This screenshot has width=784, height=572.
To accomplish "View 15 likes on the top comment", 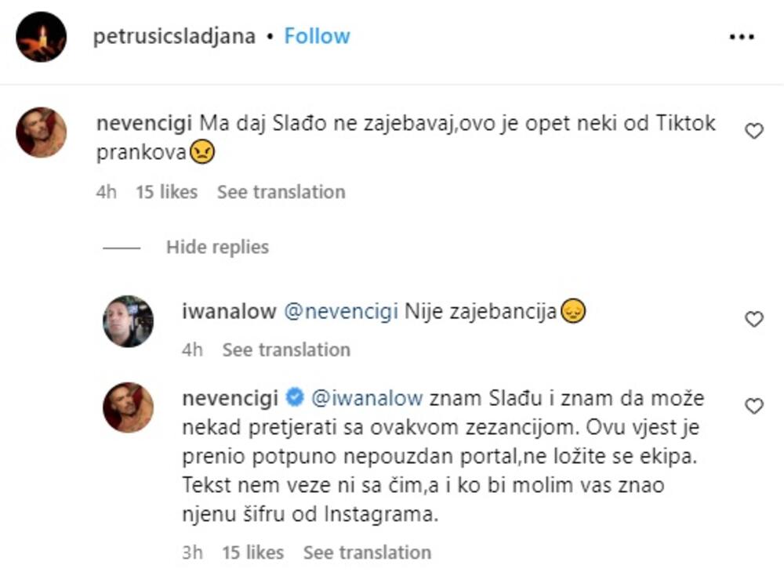I will [166, 192].
